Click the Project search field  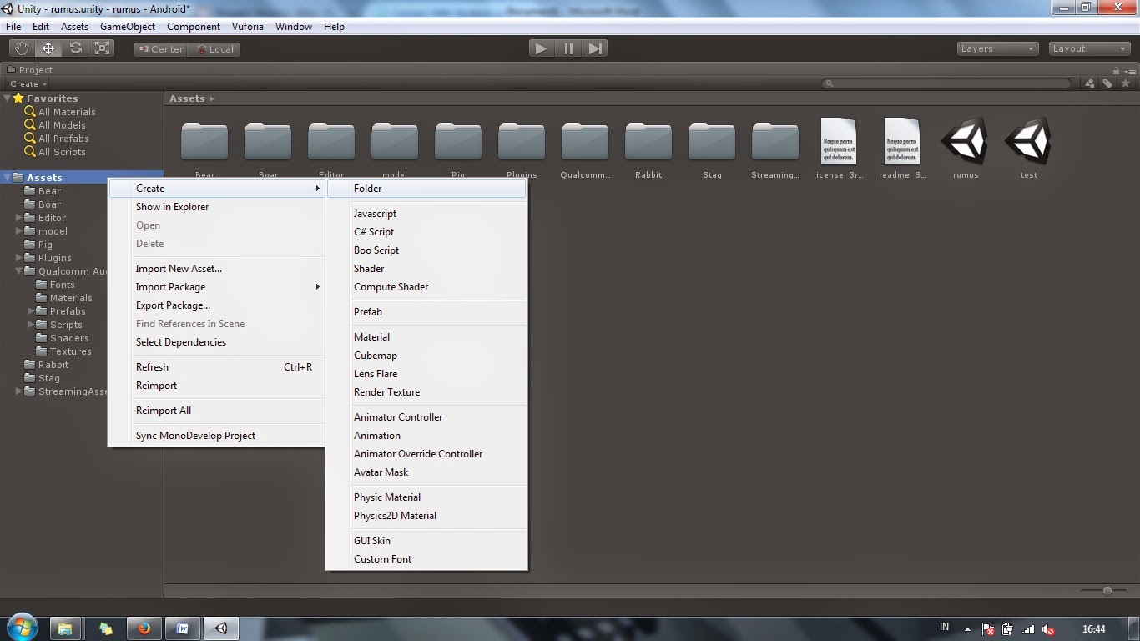coord(946,83)
